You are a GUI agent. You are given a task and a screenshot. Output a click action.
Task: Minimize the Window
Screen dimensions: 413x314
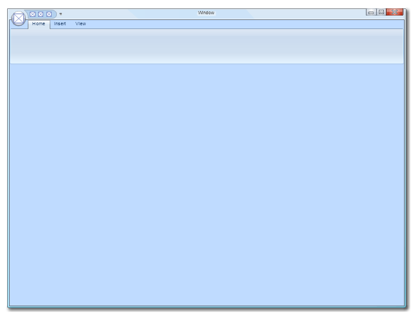[371, 12]
